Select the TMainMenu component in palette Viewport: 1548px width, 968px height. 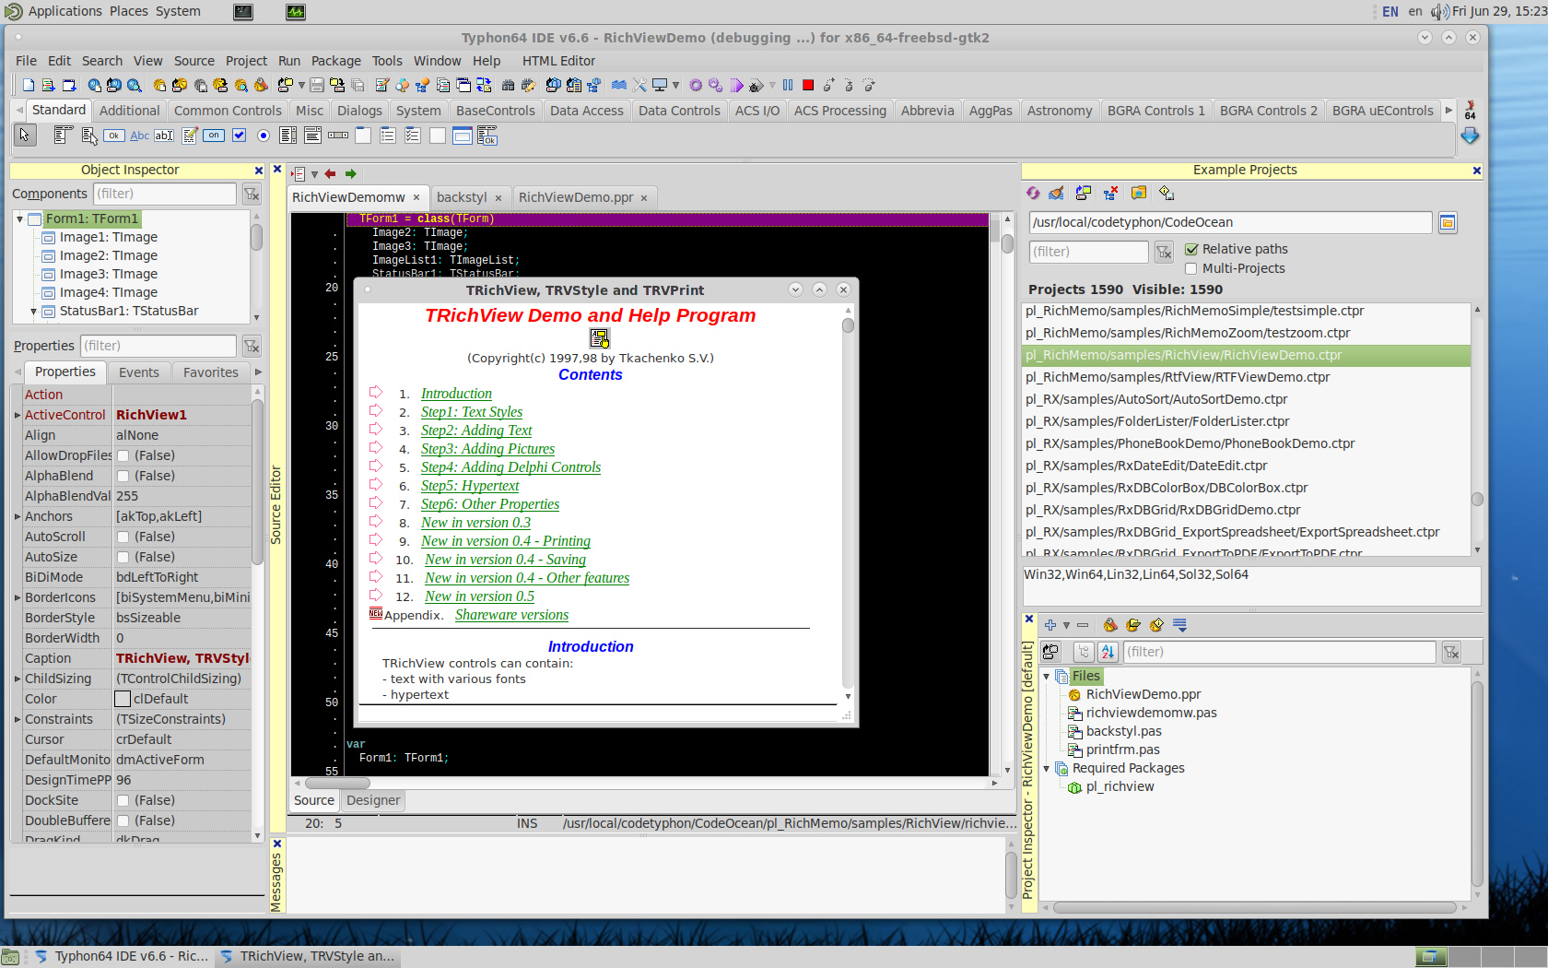[64, 136]
